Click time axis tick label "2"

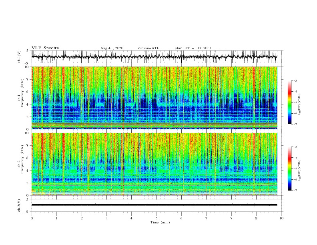coord(82,218)
